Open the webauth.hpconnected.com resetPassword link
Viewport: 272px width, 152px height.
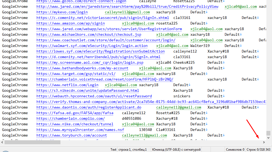94,96
